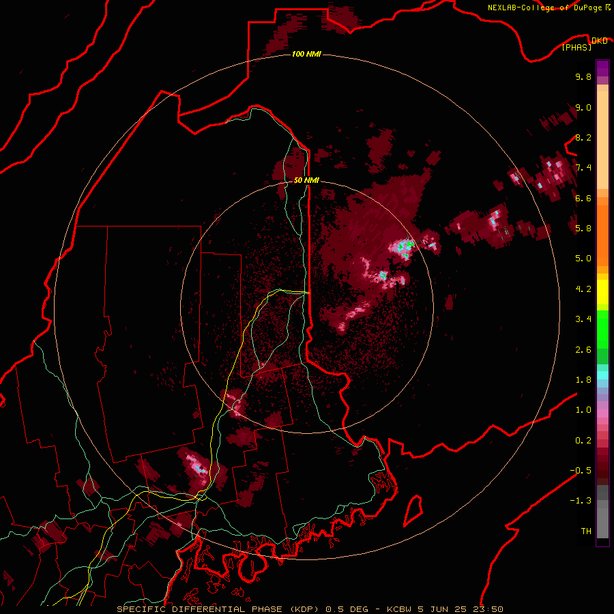Click the 9.8 value on the scale
Viewport: 614px width, 614px height.
point(583,76)
